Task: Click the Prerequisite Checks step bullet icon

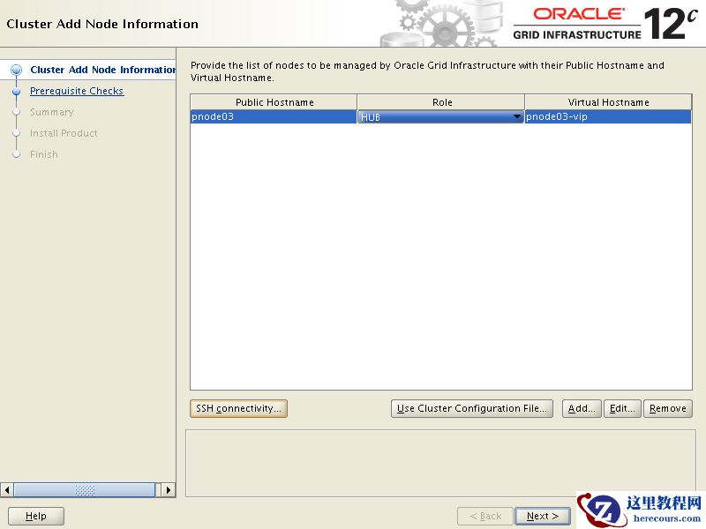Action: click(17, 92)
